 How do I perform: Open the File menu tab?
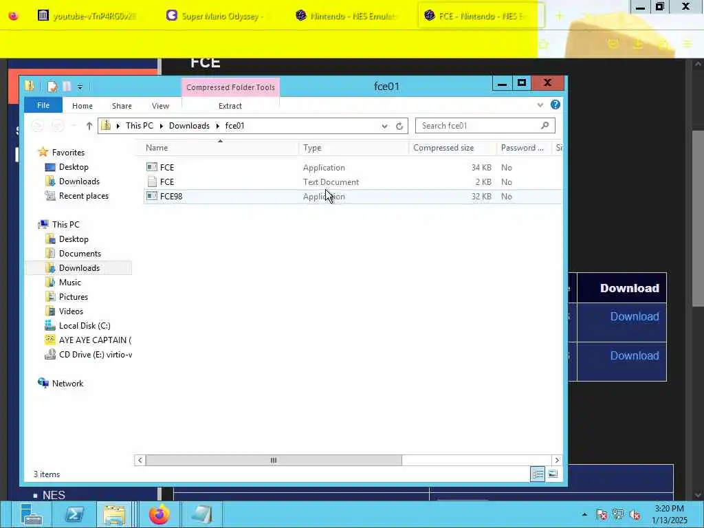pos(43,105)
